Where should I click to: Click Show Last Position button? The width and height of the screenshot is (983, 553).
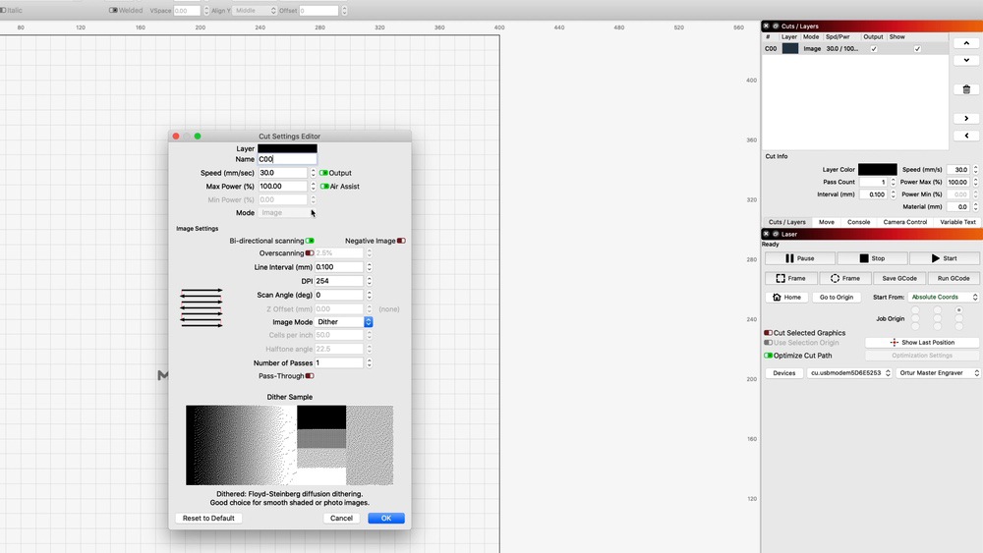[922, 343]
